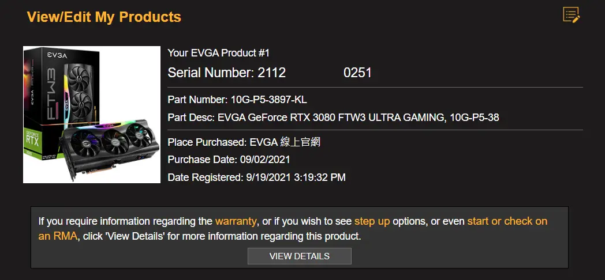The image size is (605, 280).
Task: Click the 'View/Edit My Products' heading
Action: click(104, 17)
